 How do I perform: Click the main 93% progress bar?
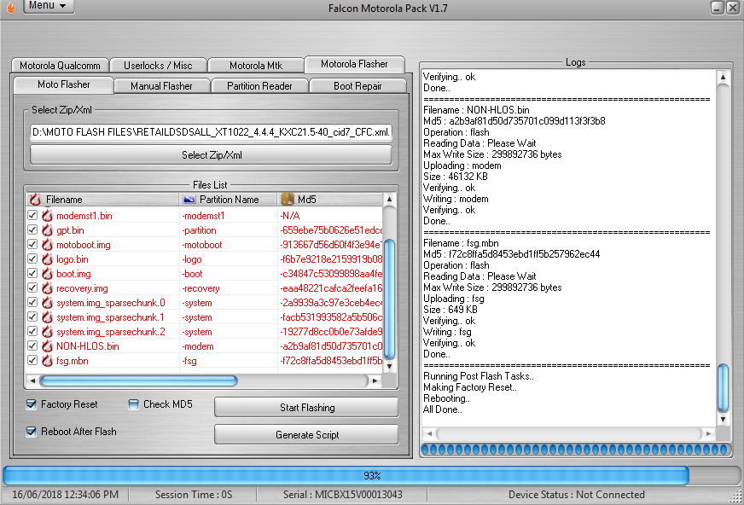(371, 475)
